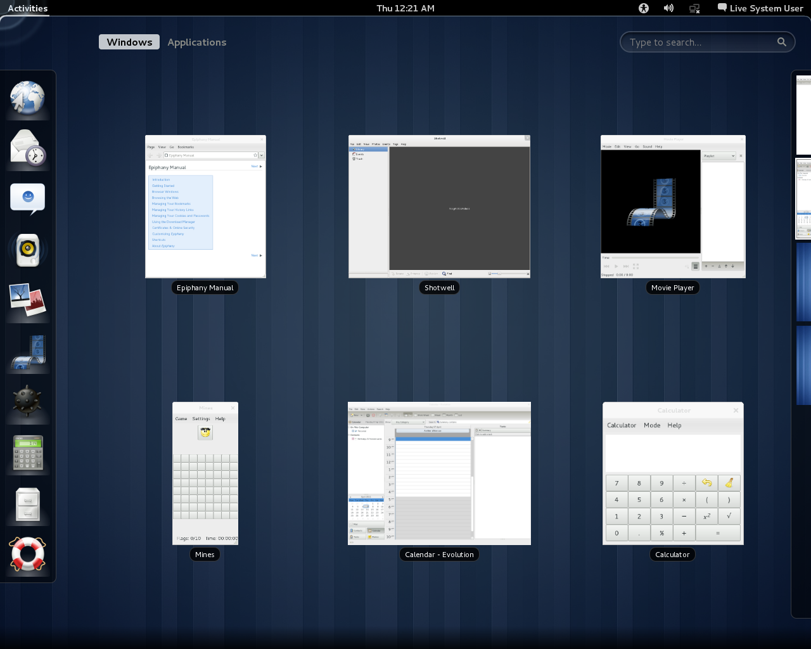Viewport: 811px width, 649px height.
Task: Open Shotwell photo icon in the dash
Action: [x=28, y=300]
